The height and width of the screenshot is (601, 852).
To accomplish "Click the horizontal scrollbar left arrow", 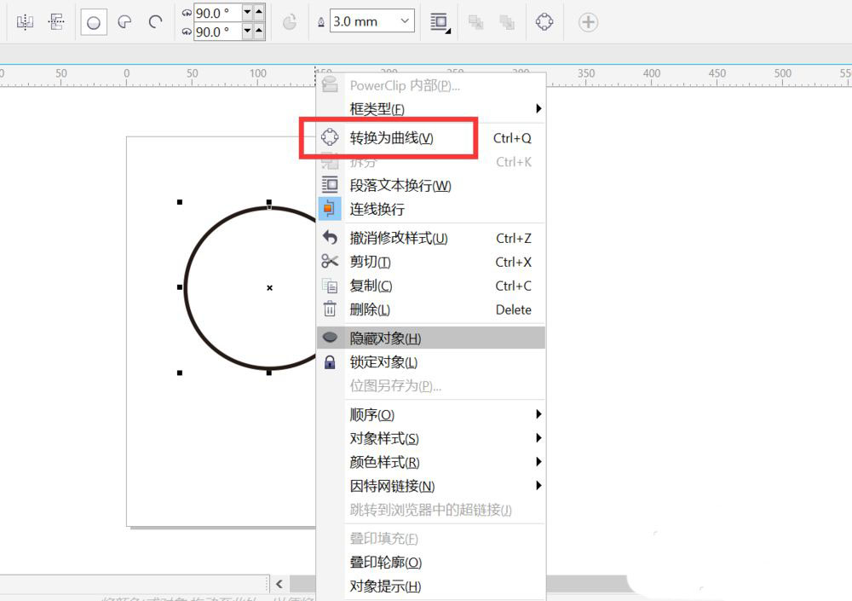I will point(279,584).
